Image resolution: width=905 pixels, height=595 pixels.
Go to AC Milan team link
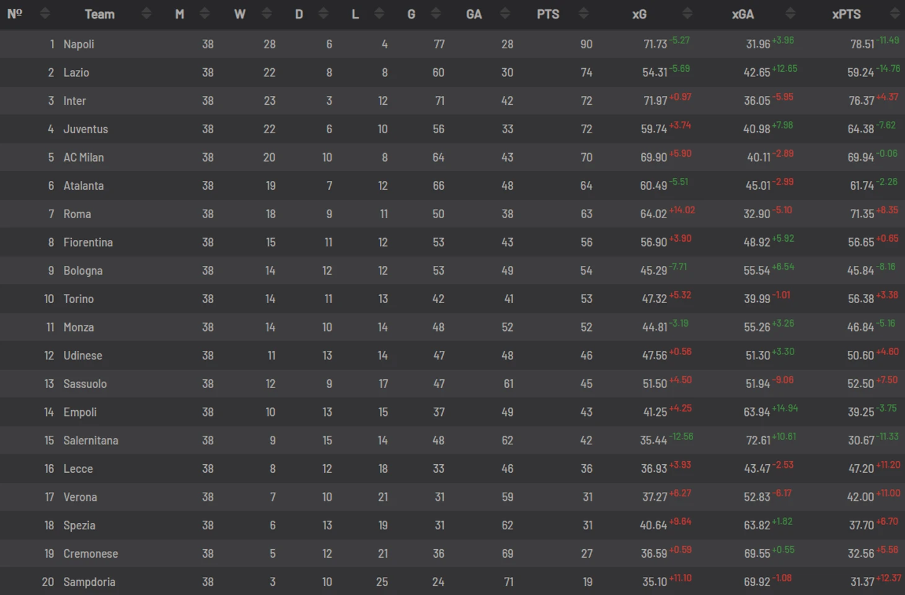click(x=84, y=157)
